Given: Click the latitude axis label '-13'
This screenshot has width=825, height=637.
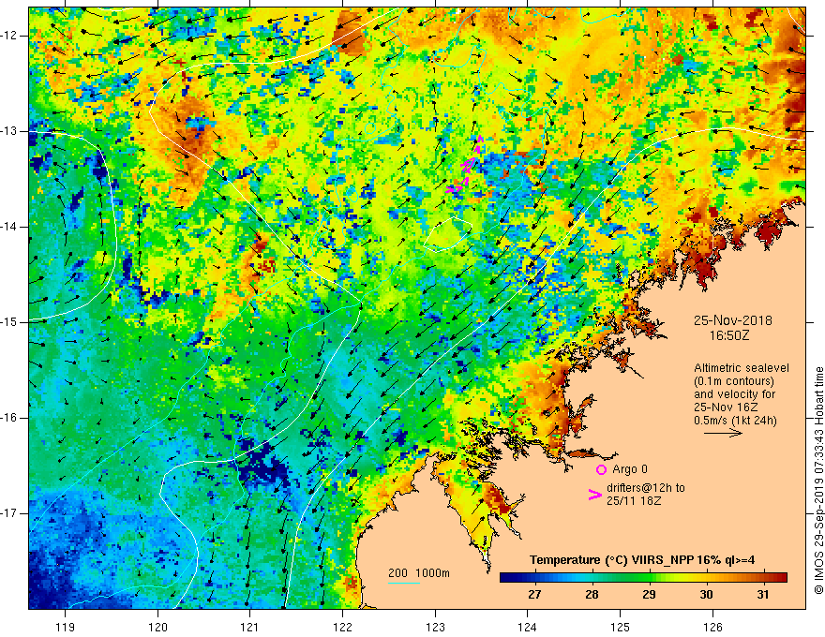Looking at the screenshot, I should click(9, 131).
